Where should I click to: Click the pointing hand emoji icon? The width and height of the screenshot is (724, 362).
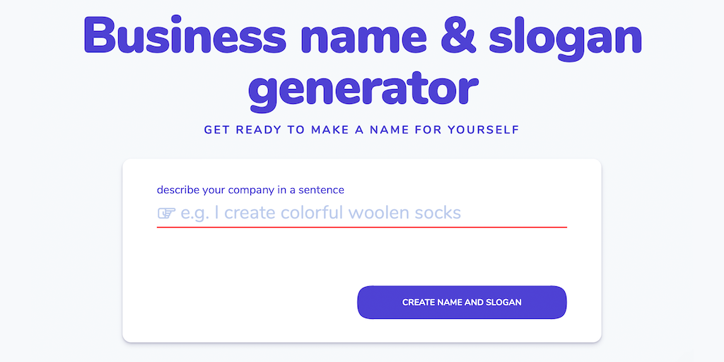[x=166, y=213]
